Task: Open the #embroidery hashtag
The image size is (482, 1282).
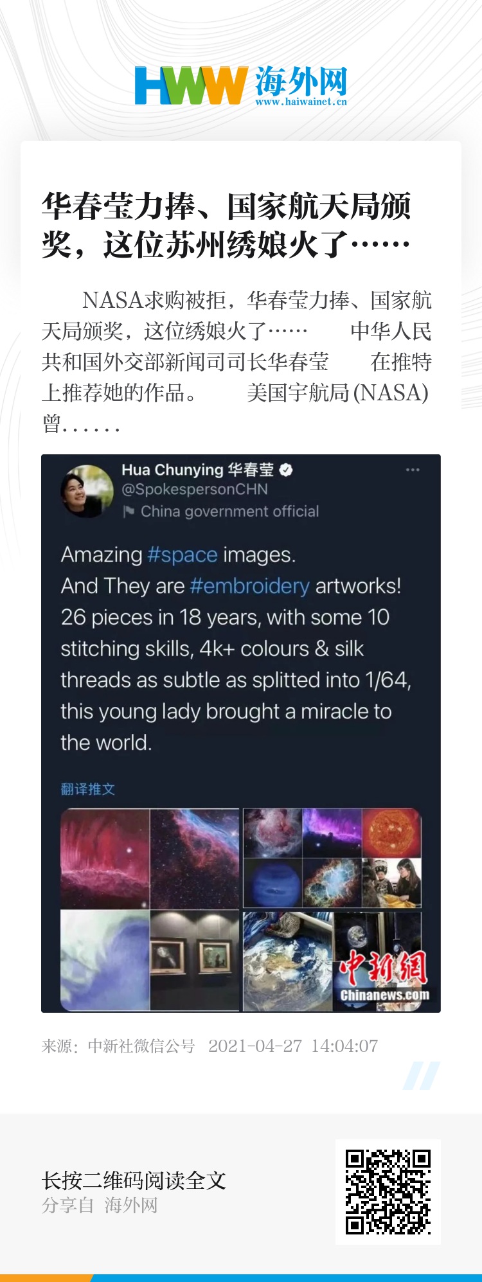Action: click(x=250, y=586)
